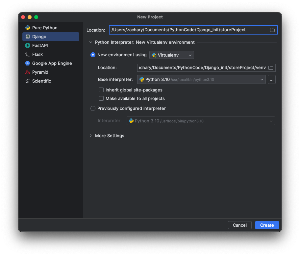
Task: Open Base interpreter Python 3.10 dropdown
Action: (x=201, y=79)
